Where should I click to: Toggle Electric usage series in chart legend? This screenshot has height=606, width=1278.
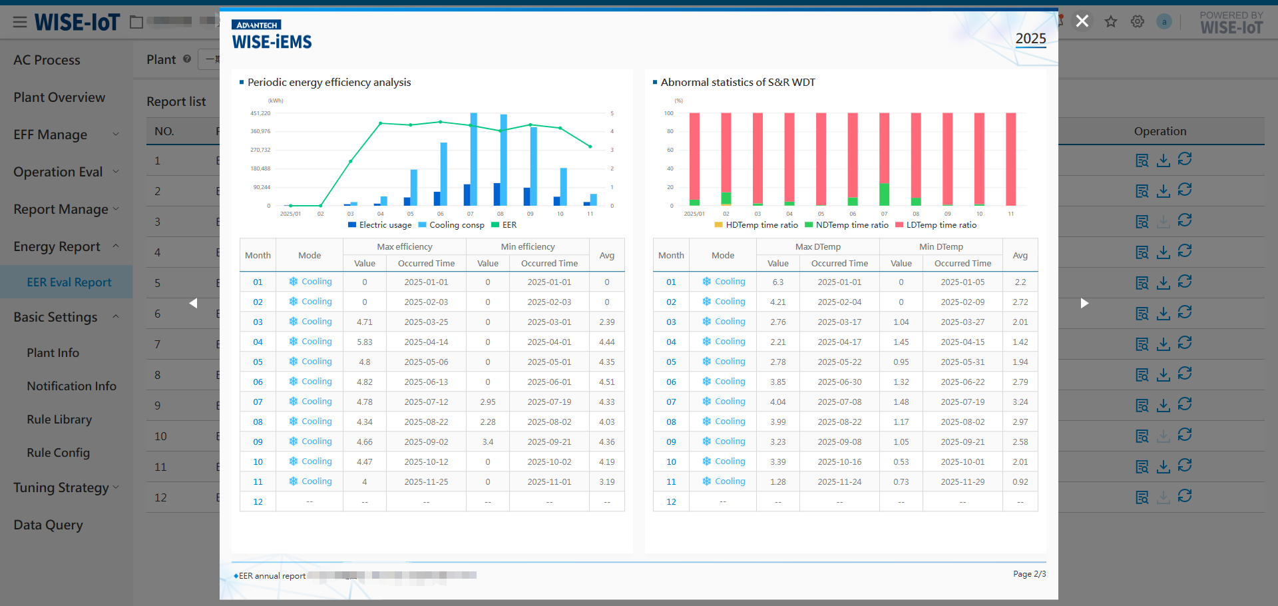(x=379, y=225)
